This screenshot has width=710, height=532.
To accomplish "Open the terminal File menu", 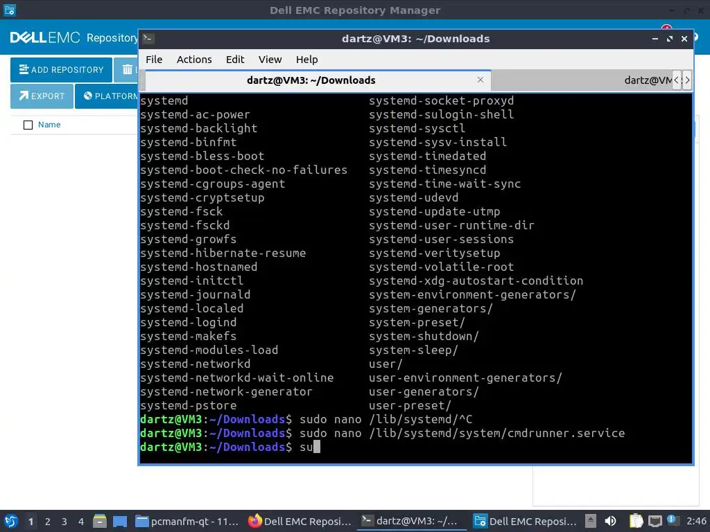I will tap(154, 60).
